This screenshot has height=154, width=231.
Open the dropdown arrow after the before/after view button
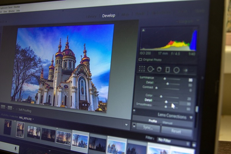(13, 109)
